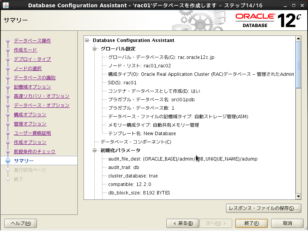The width and height of the screenshot is (308, 231).
Task: Select the cluster_database: true row
Action: 133,176
